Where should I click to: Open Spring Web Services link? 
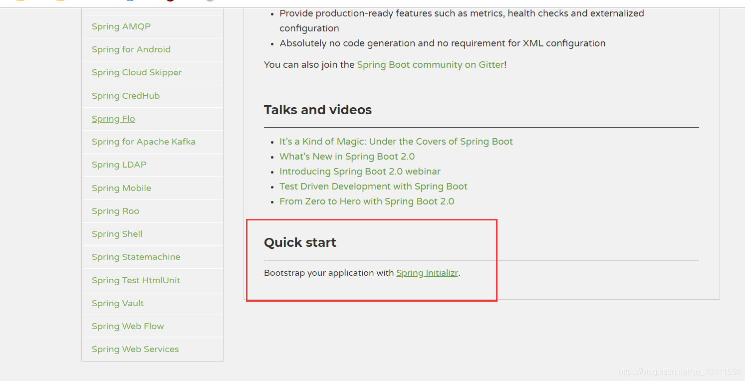135,349
